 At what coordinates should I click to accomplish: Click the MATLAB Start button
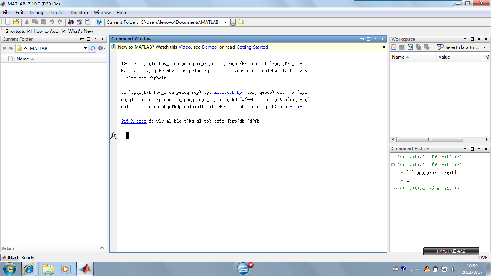(10, 257)
